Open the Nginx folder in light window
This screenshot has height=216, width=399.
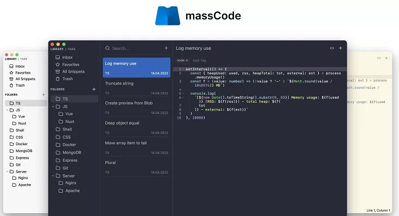pos(23,178)
